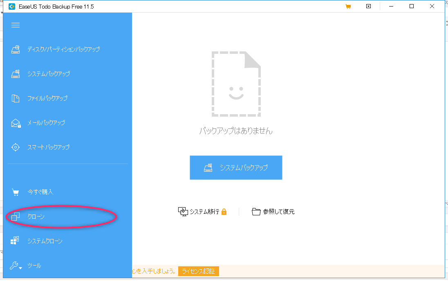
Task: Click the システム移行 monitor icon
Action: point(183,211)
